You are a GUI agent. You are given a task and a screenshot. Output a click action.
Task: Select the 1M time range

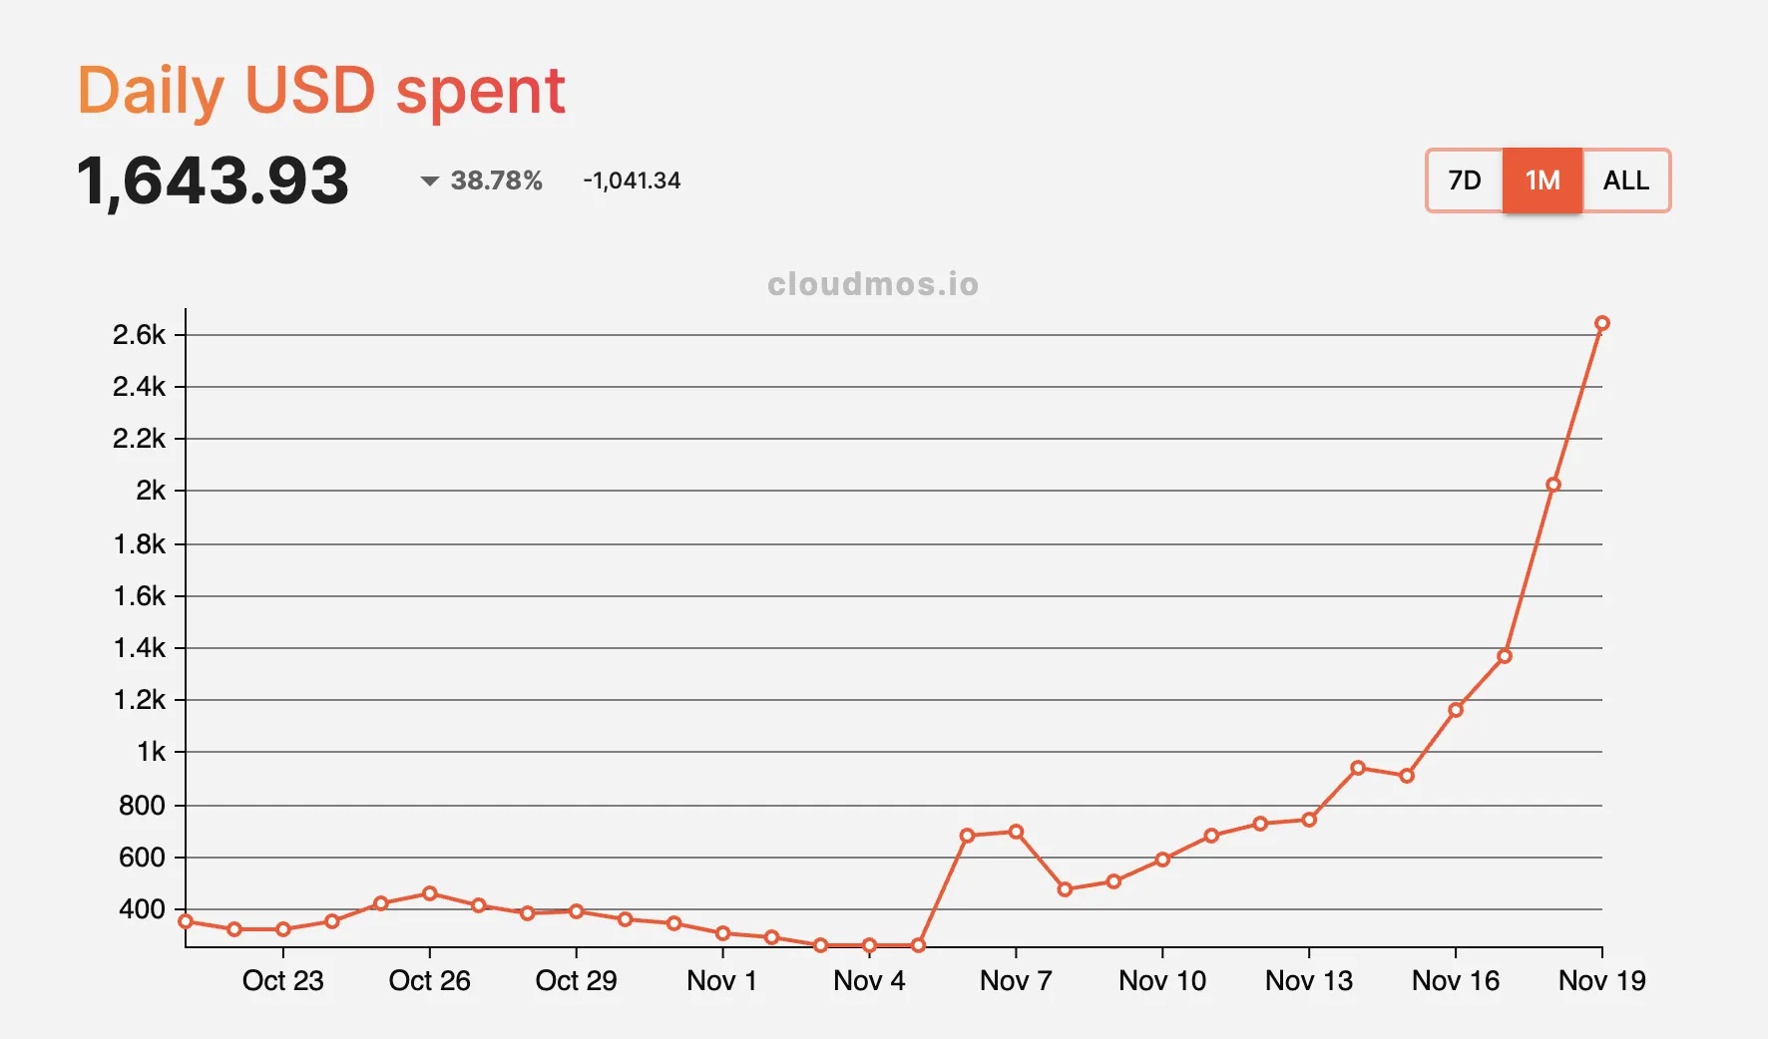(x=1542, y=180)
